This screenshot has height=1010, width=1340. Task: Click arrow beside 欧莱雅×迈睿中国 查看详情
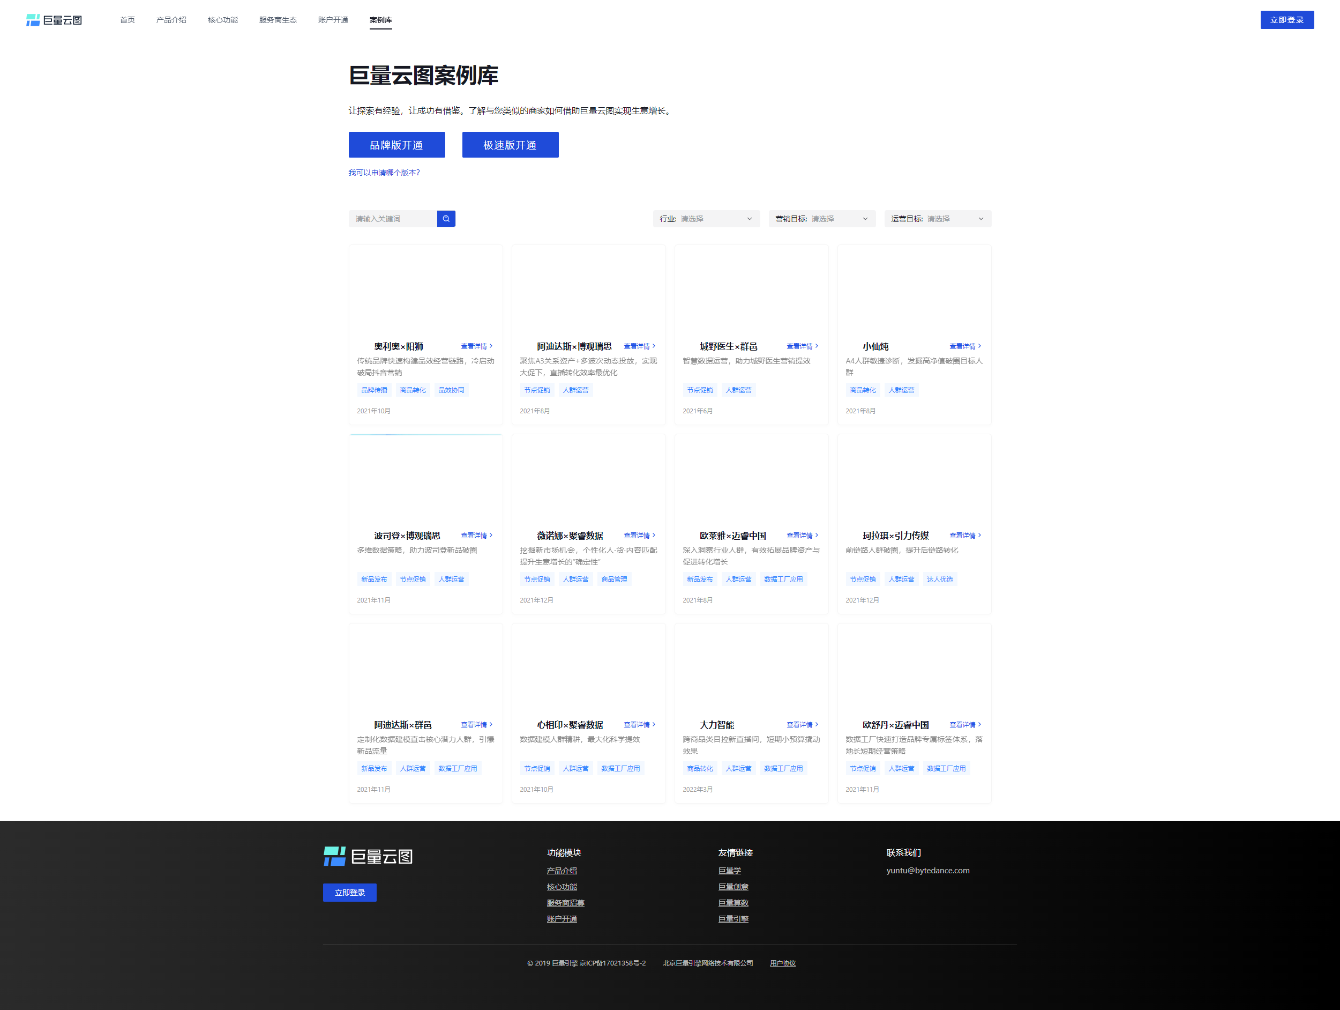[x=817, y=536]
